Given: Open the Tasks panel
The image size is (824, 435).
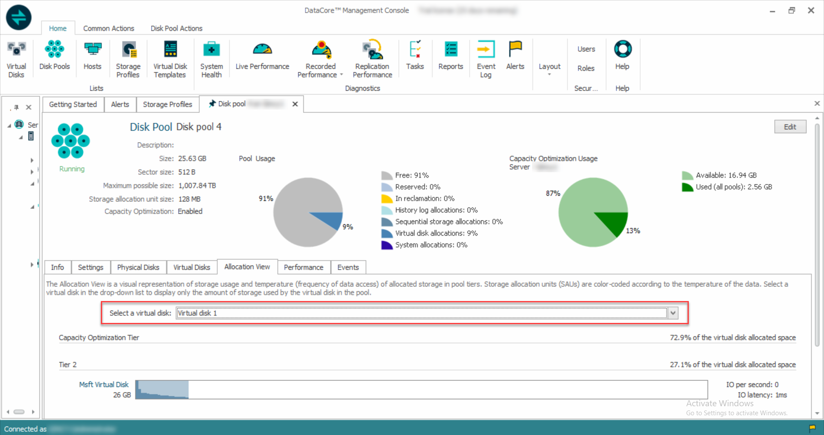Looking at the screenshot, I should pyautogui.click(x=415, y=55).
